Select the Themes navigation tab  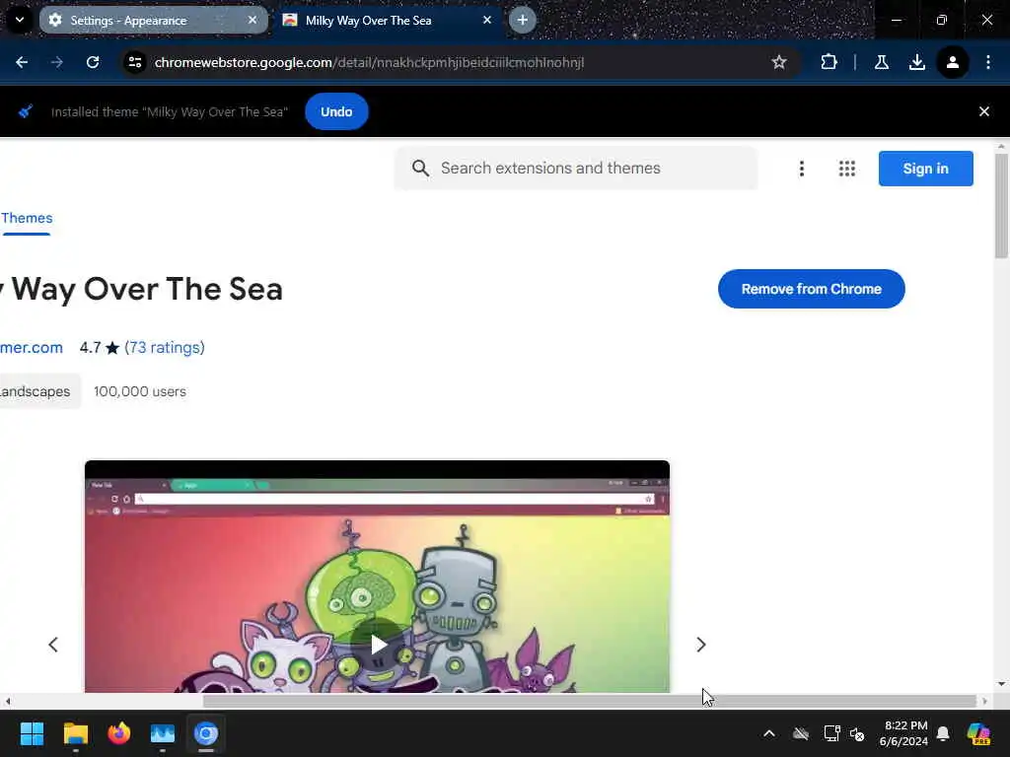(27, 219)
